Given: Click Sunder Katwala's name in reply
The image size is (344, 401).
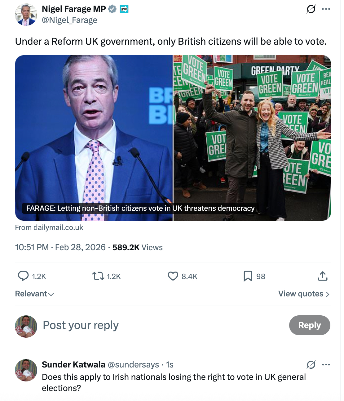Looking at the screenshot, I should (73, 365).
